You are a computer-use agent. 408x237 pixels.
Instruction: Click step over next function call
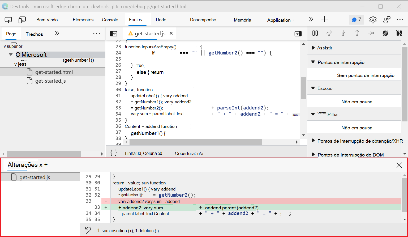329,33
